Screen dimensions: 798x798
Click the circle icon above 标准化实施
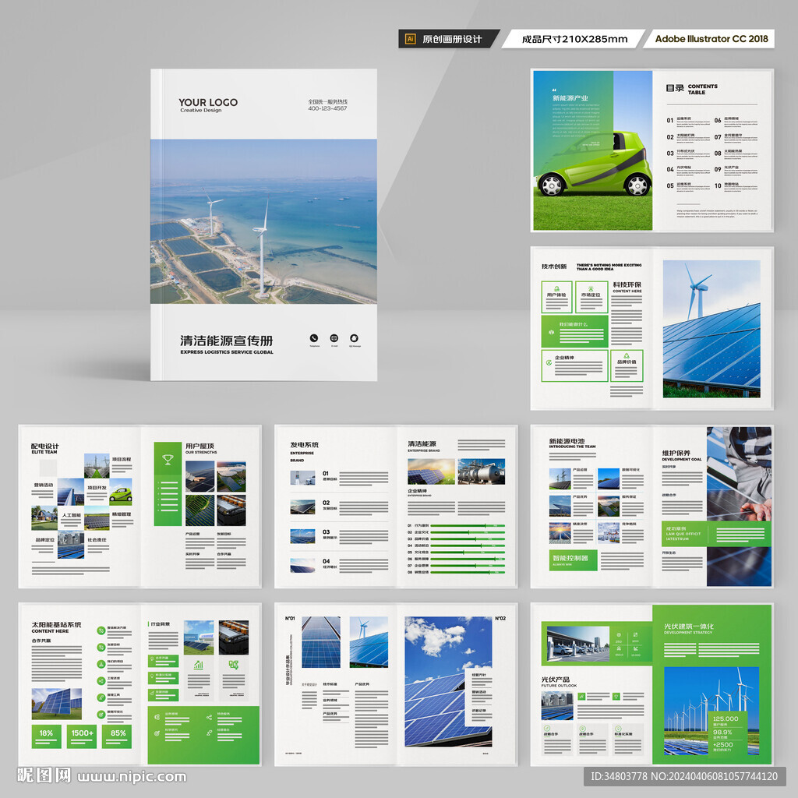click(618, 729)
